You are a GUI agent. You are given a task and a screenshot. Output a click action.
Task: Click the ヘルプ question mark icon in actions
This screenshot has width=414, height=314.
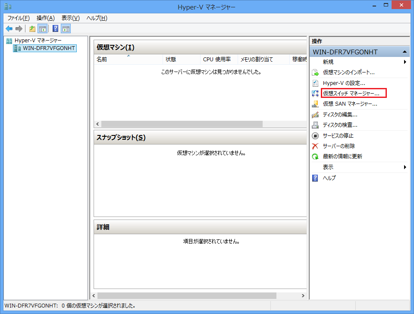click(315, 178)
